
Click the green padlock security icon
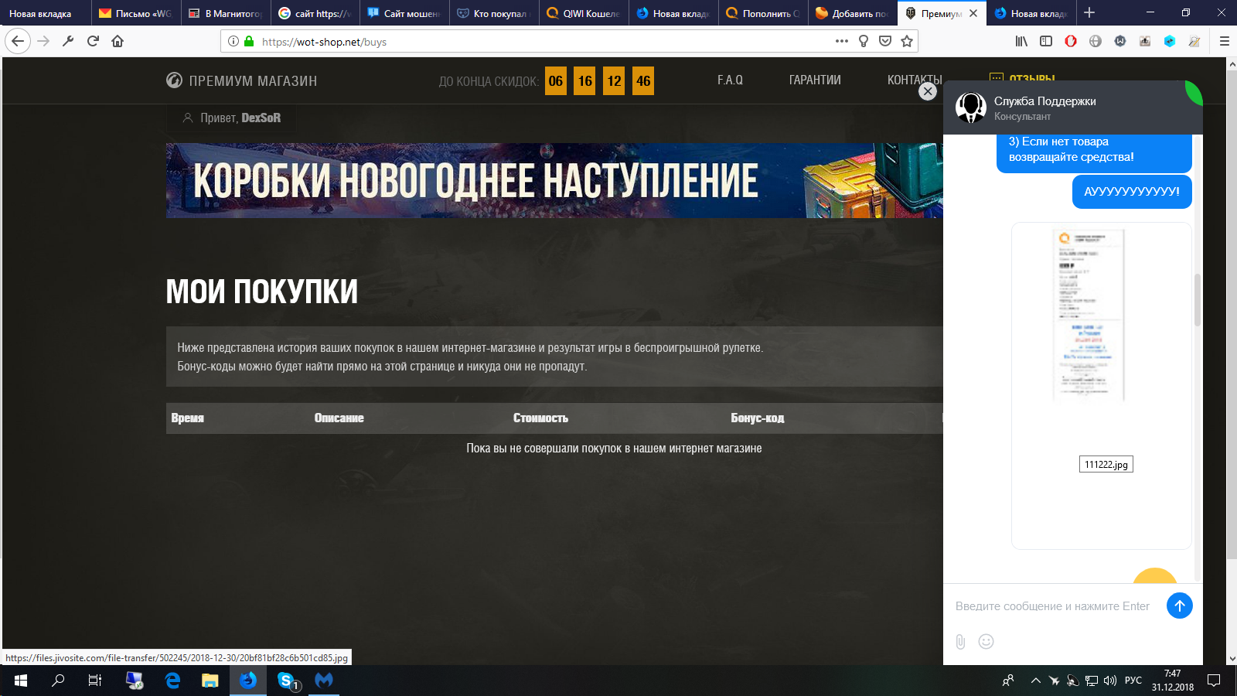pyautogui.click(x=249, y=41)
